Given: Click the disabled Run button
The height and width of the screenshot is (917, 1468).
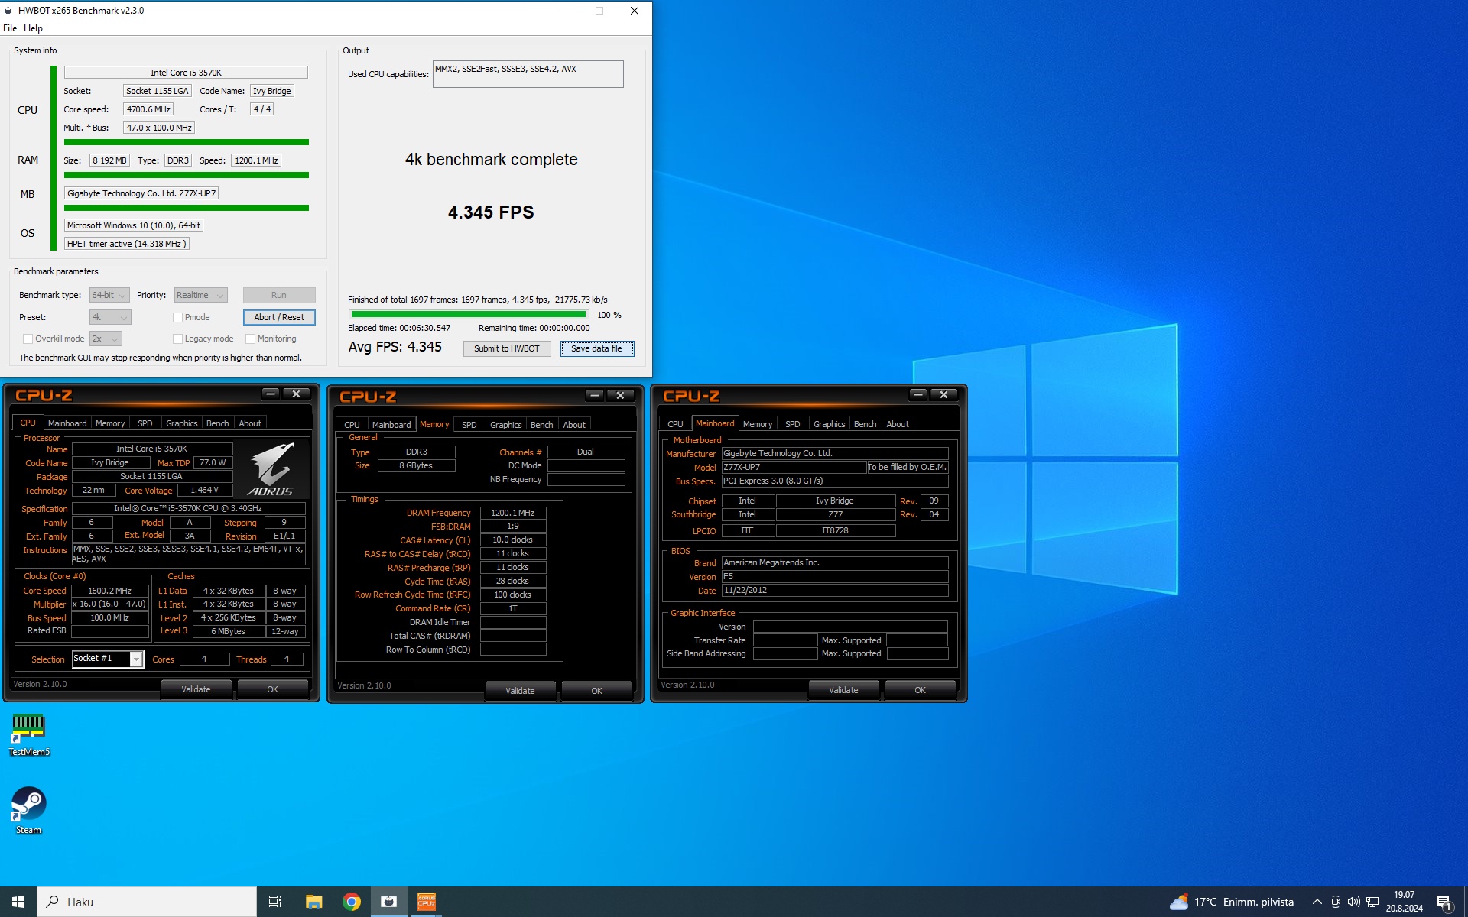Looking at the screenshot, I should click(279, 295).
